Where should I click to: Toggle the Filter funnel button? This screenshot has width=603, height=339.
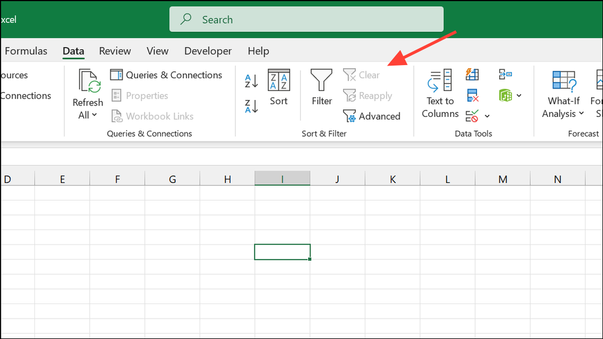coord(321,87)
